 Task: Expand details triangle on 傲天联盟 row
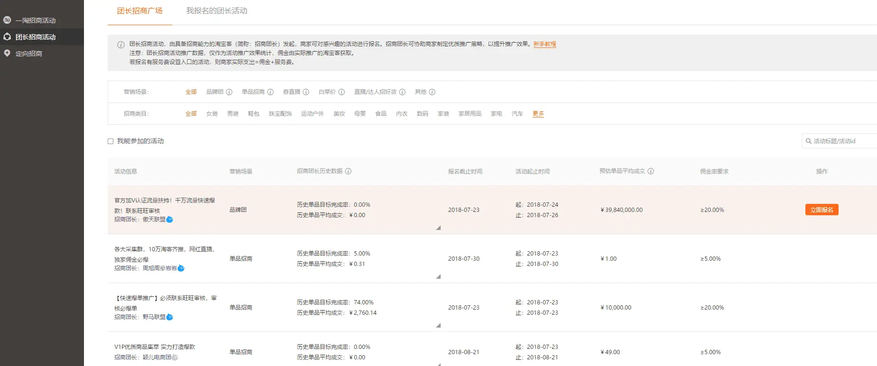pyautogui.click(x=438, y=228)
